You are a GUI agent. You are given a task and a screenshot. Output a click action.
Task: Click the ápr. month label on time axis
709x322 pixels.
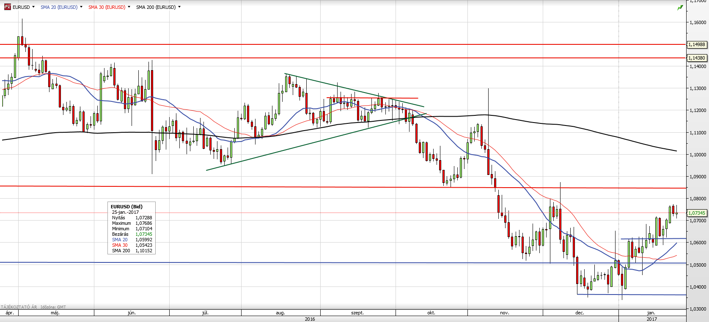click(x=10, y=313)
